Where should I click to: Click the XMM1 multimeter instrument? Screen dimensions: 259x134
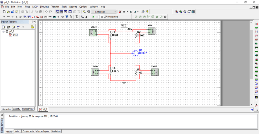click(151, 31)
